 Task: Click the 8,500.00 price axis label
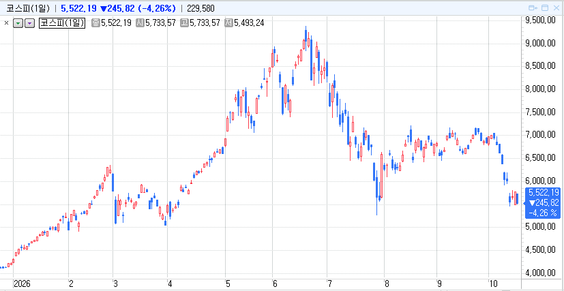pos(541,67)
